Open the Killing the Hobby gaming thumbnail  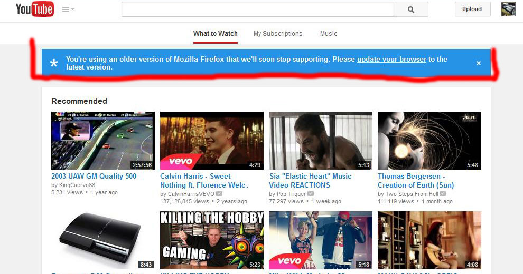tap(211, 240)
